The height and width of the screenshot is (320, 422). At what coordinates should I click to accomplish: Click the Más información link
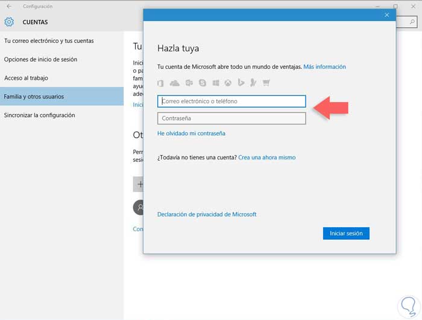tap(324, 66)
